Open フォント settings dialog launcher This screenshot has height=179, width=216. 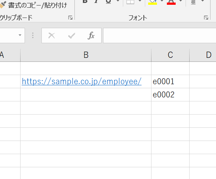click(206, 18)
